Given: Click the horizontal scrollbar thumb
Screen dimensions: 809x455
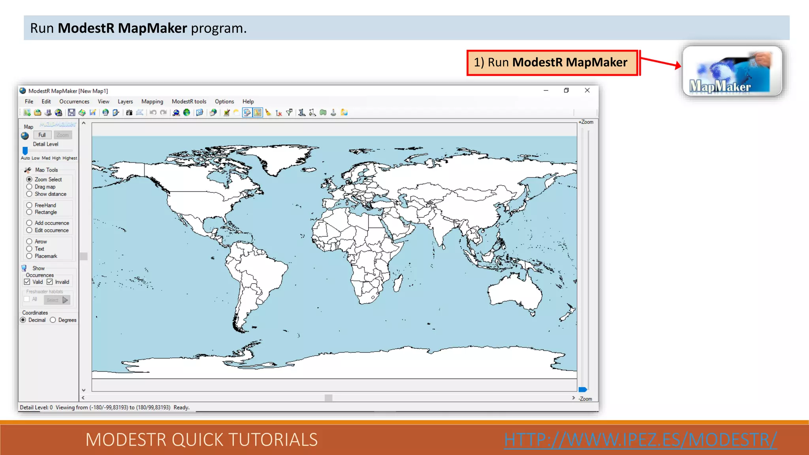Looking at the screenshot, I should (328, 398).
